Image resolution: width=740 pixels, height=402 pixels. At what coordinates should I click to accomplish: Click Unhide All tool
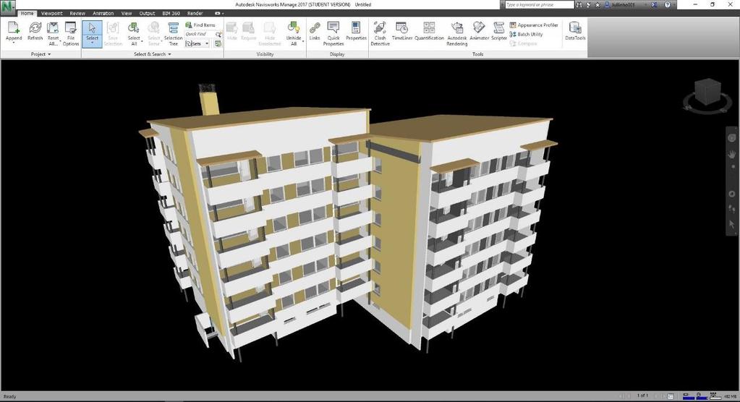point(294,33)
